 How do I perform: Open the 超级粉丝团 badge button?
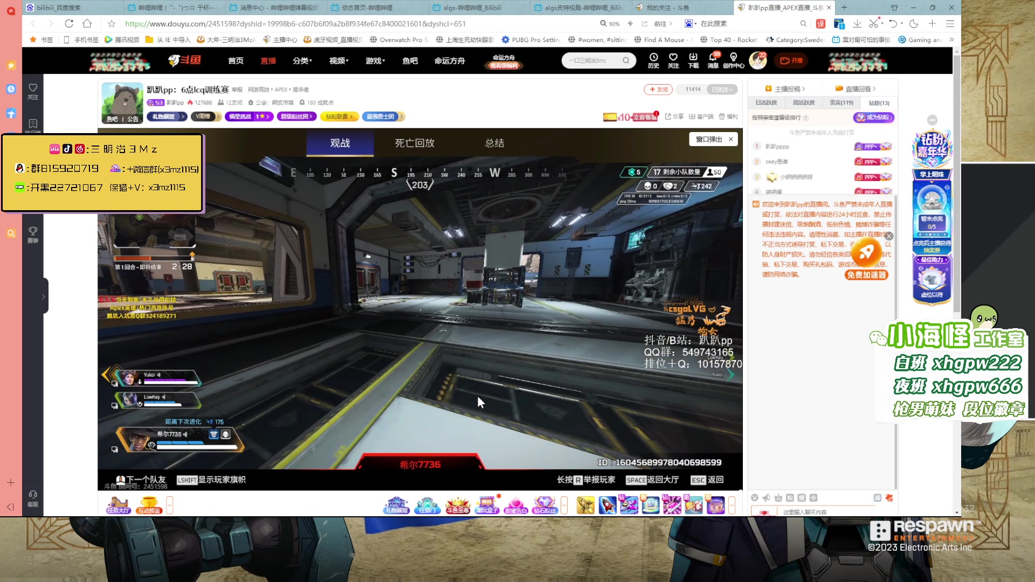click(x=296, y=116)
